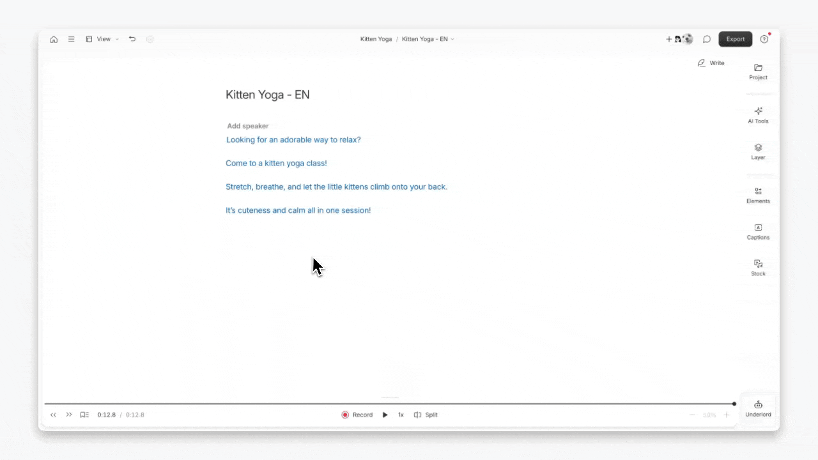Launch the Underlord assistant
Image resolution: width=818 pixels, height=460 pixels.
coord(758,408)
